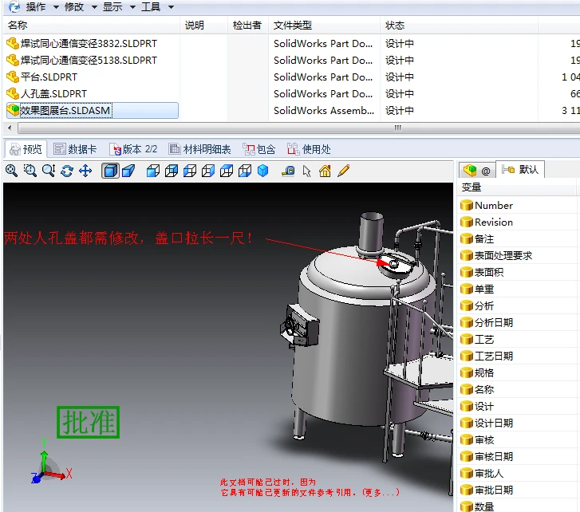Select the Number variable row
Viewport: 580px width, 512px height.
(518, 205)
